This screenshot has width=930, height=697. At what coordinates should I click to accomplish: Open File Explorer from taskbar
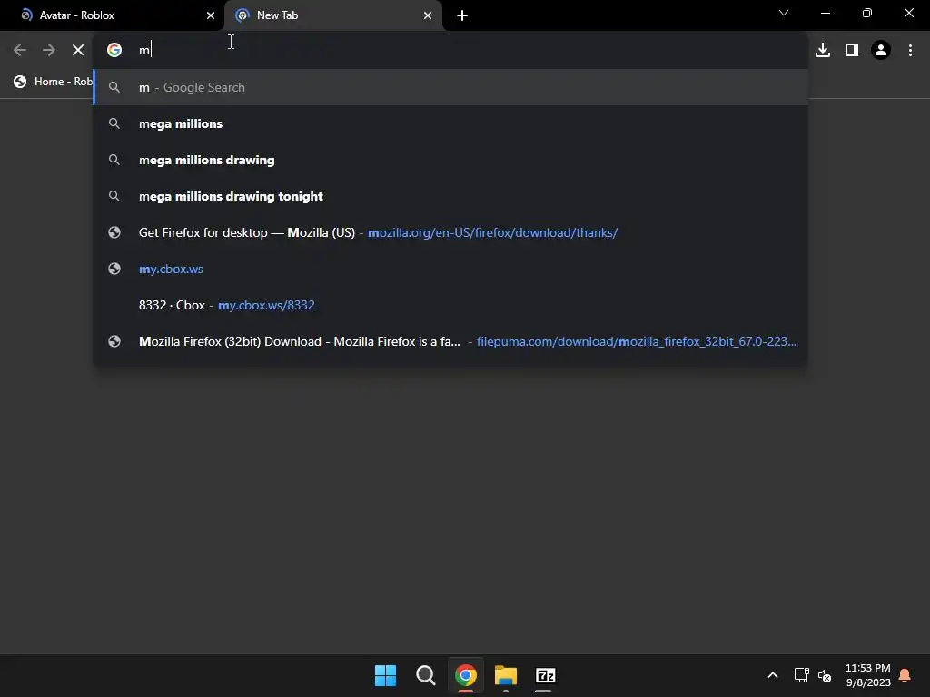point(505,675)
